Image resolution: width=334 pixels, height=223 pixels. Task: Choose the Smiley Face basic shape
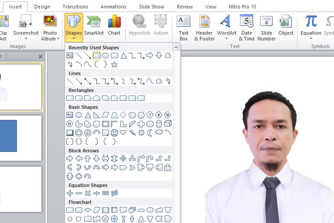coord(114,132)
